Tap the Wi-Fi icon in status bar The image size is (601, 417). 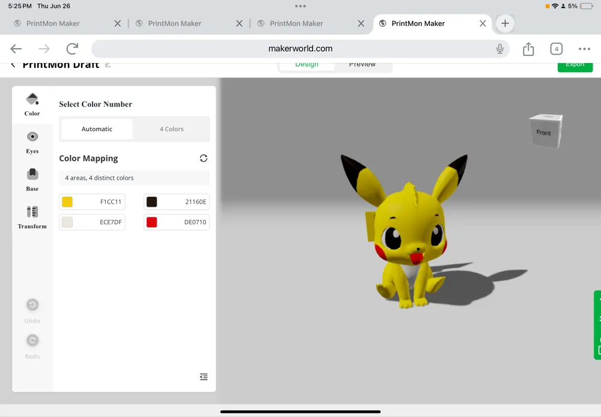pyautogui.click(x=555, y=6)
